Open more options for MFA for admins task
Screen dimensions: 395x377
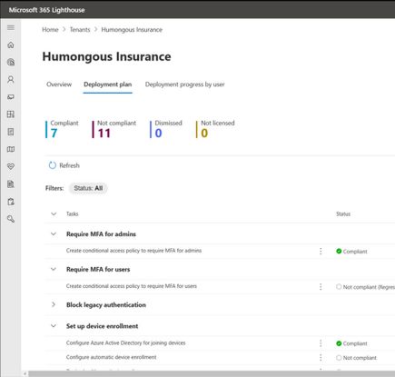(x=321, y=251)
